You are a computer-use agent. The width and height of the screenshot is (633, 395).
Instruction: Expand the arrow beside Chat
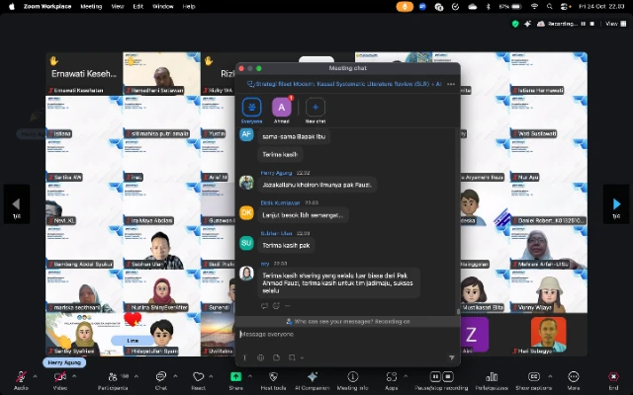tap(175, 376)
